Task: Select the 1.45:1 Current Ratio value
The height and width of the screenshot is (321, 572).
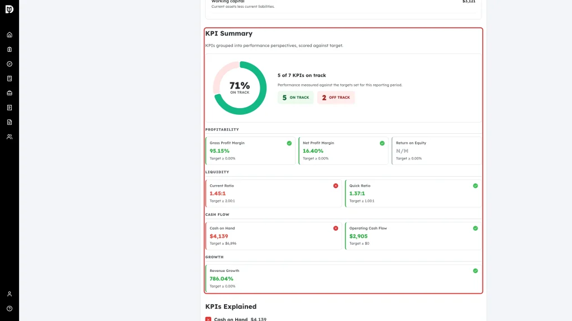Action: [218, 193]
